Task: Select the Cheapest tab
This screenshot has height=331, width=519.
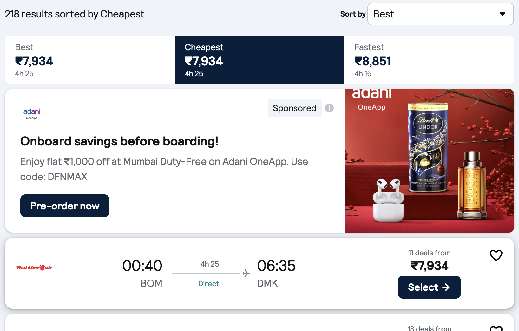Action: (259, 60)
